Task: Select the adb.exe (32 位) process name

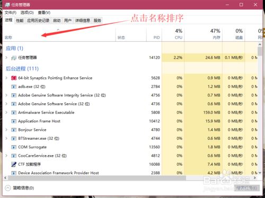Action: pos(32,87)
